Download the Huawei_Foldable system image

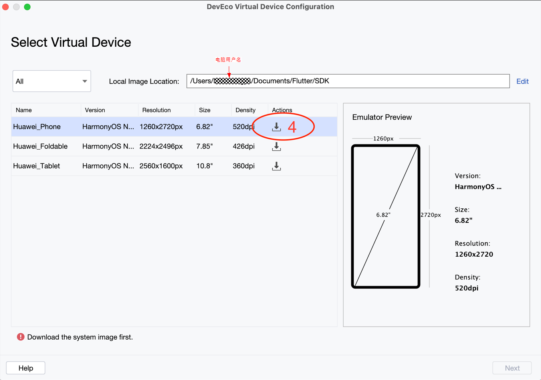tap(276, 146)
